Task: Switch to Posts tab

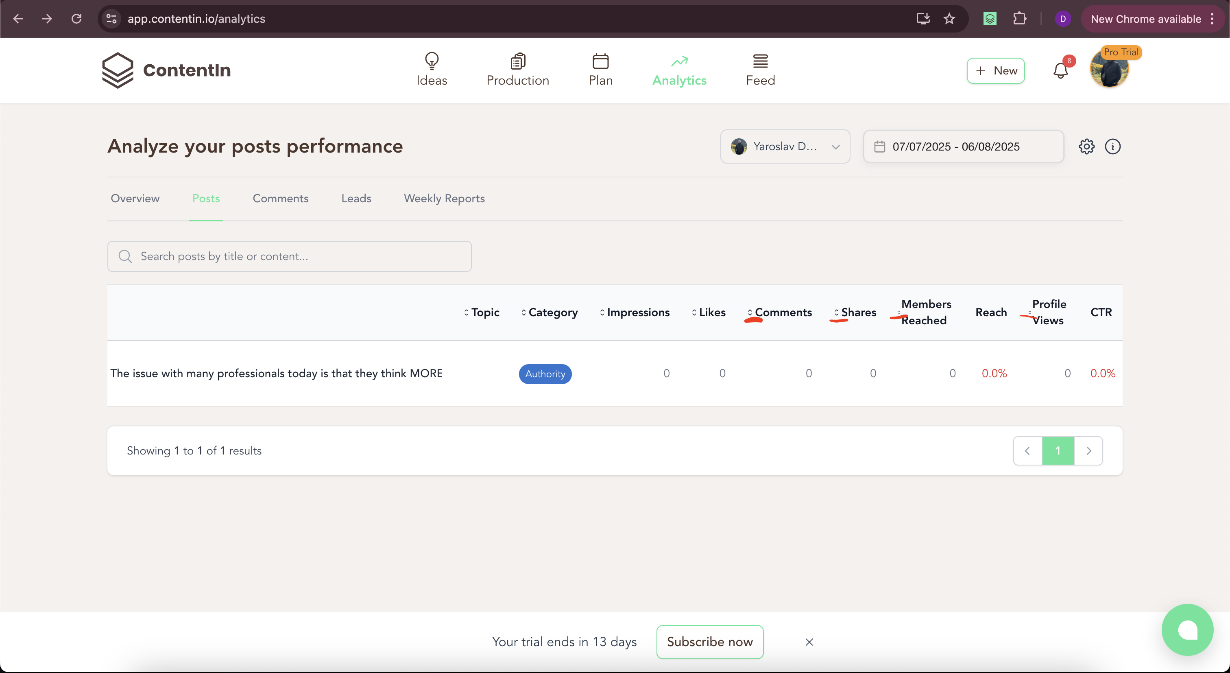Action: pos(206,198)
